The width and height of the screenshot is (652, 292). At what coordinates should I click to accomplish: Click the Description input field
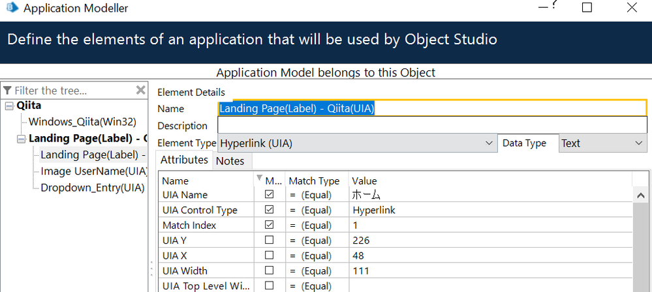432,125
